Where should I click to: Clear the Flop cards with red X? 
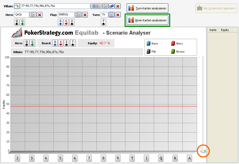tap(85, 15)
